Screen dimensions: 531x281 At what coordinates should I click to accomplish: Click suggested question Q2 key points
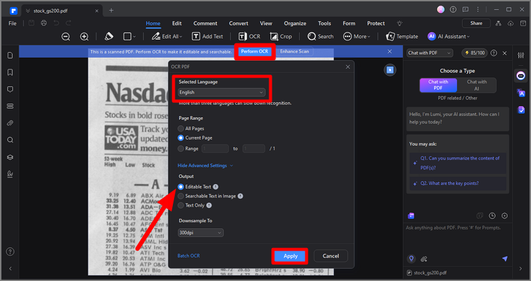coord(458,184)
